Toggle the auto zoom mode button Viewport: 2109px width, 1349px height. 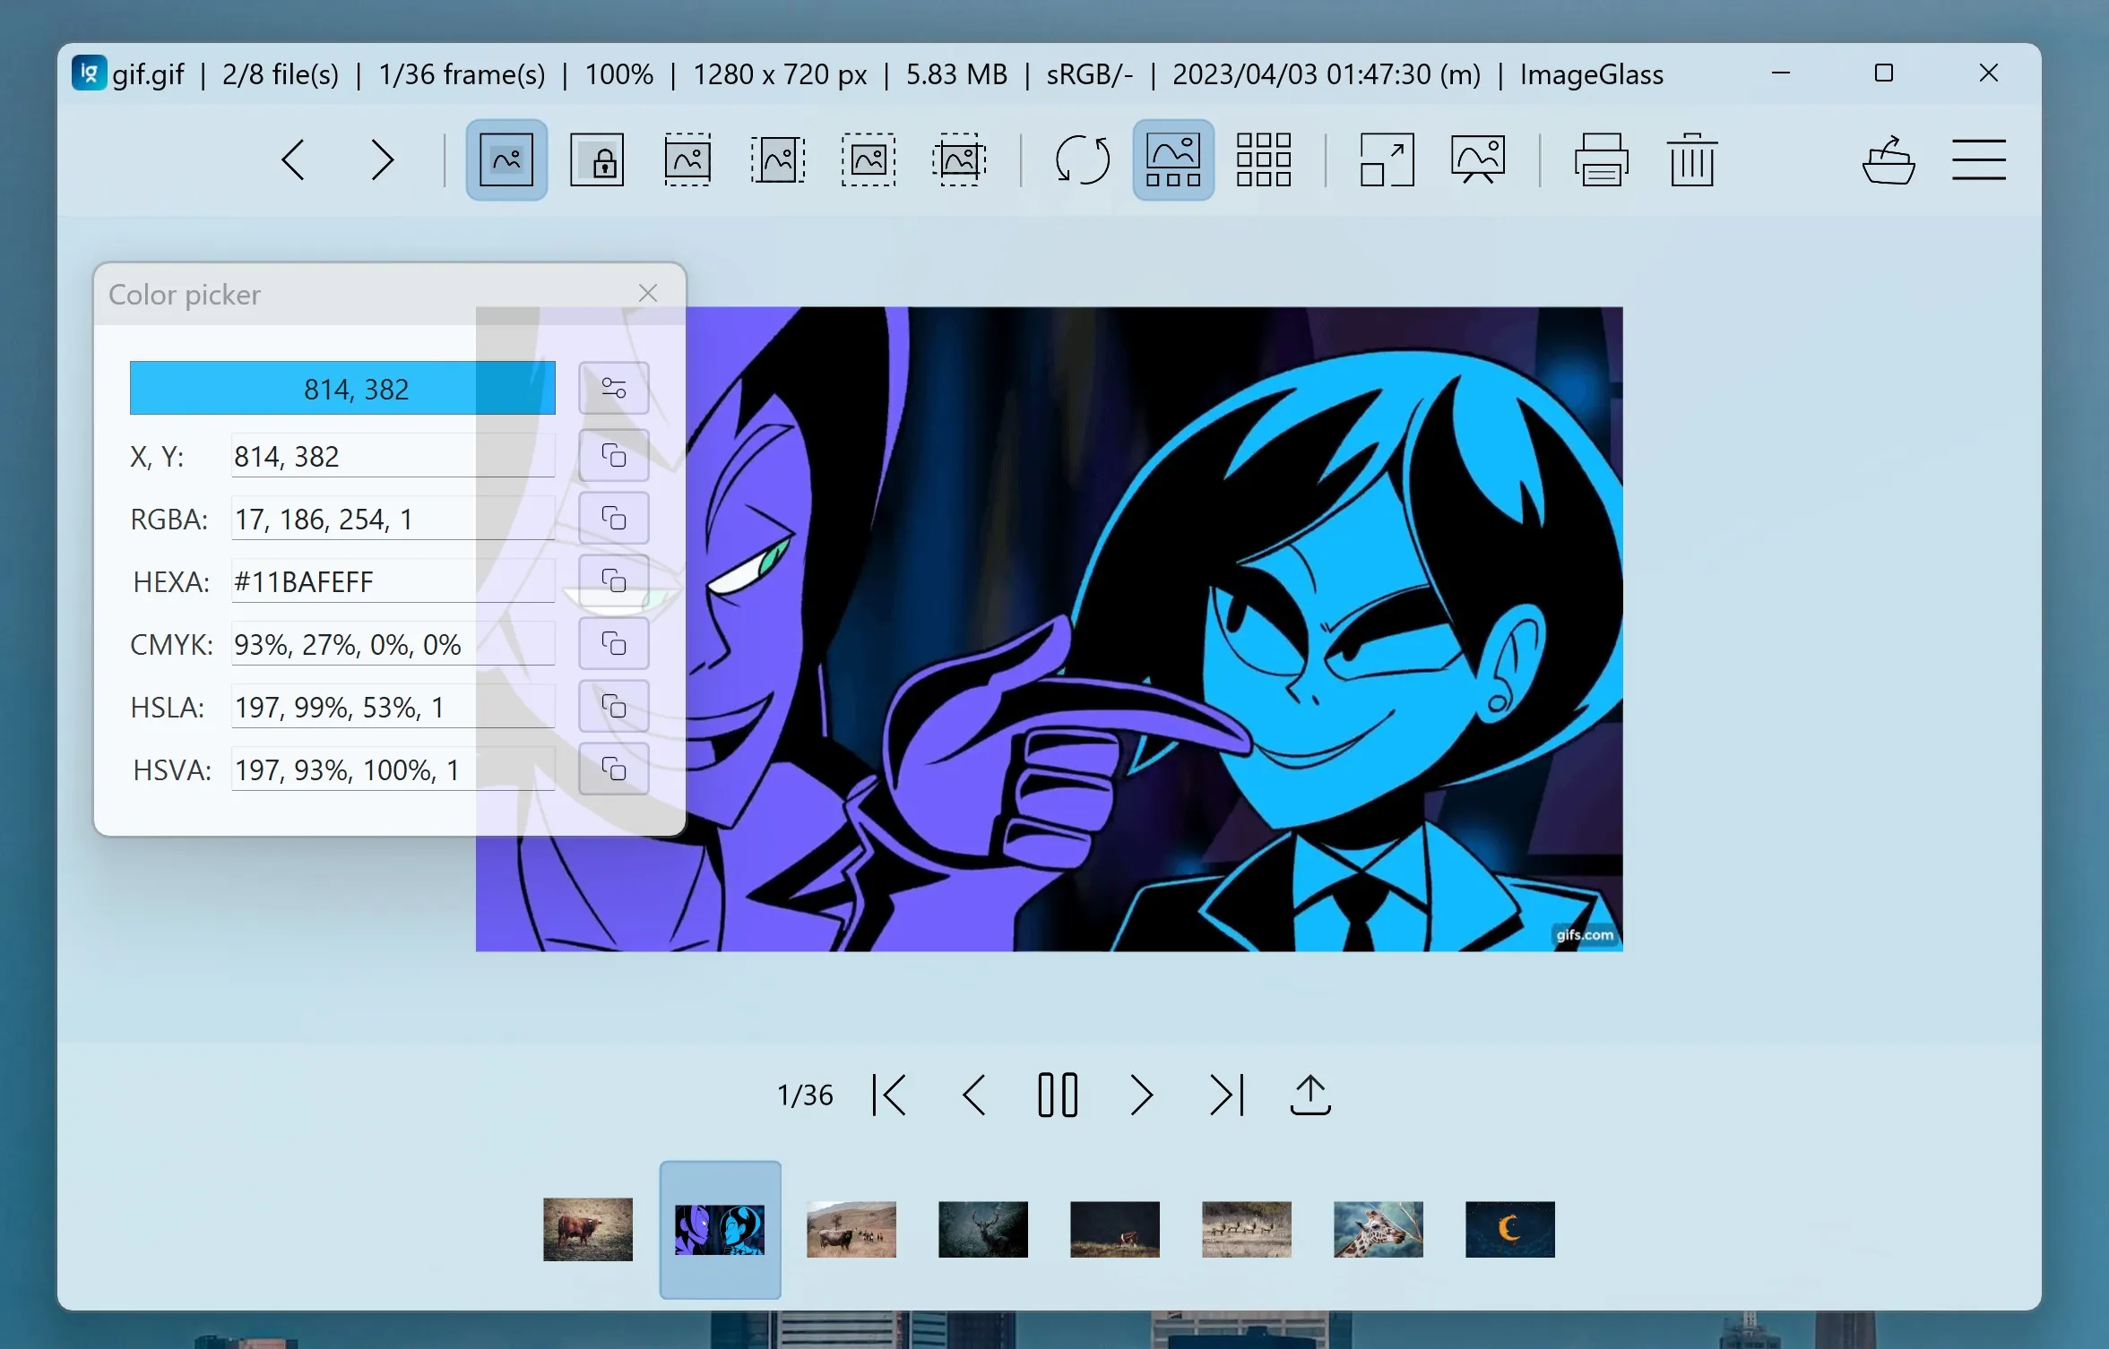[x=506, y=160]
